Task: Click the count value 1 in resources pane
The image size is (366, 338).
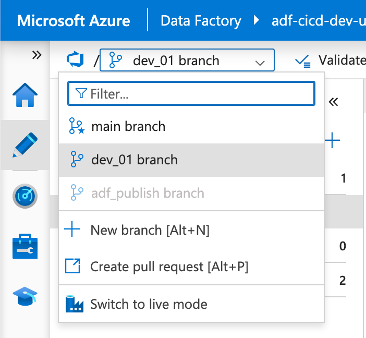Action: (x=344, y=178)
